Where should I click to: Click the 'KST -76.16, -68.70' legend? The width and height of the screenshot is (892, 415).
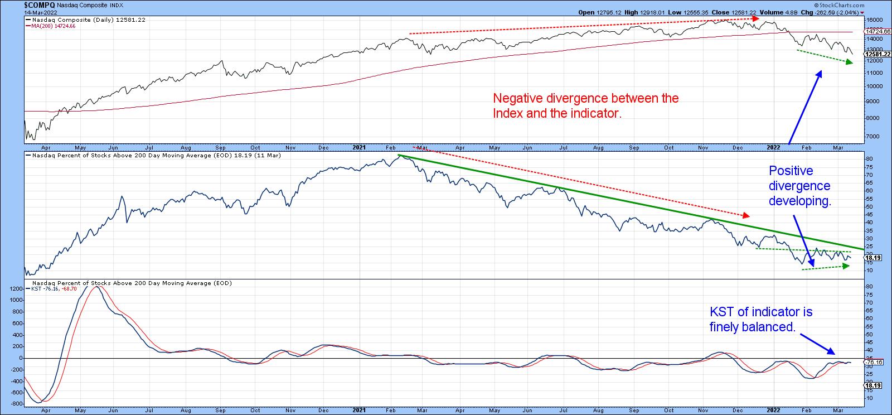pos(51,290)
